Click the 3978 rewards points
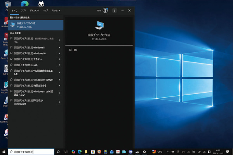Image resolution: width=233 pixels, height=155 pixels. [99, 10]
